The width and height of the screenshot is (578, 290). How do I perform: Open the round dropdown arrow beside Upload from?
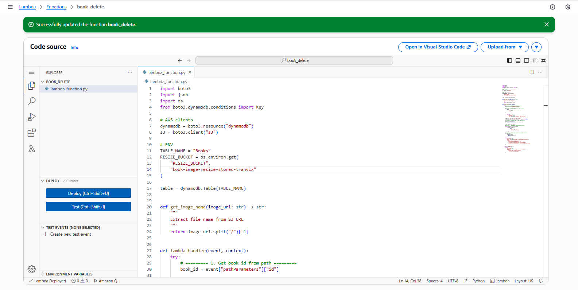point(536,47)
